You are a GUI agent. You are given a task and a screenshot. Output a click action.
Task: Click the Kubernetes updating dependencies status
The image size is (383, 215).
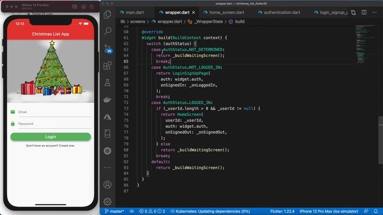tap(210, 211)
